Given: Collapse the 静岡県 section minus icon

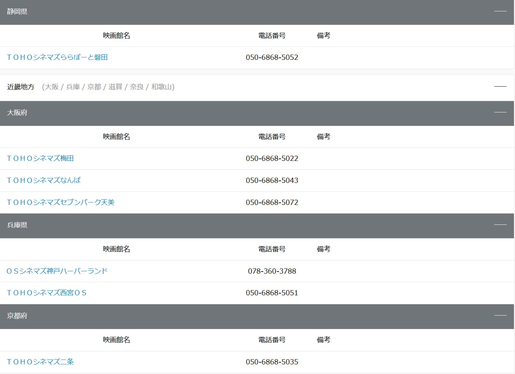Looking at the screenshot, I should click(500, 11).
